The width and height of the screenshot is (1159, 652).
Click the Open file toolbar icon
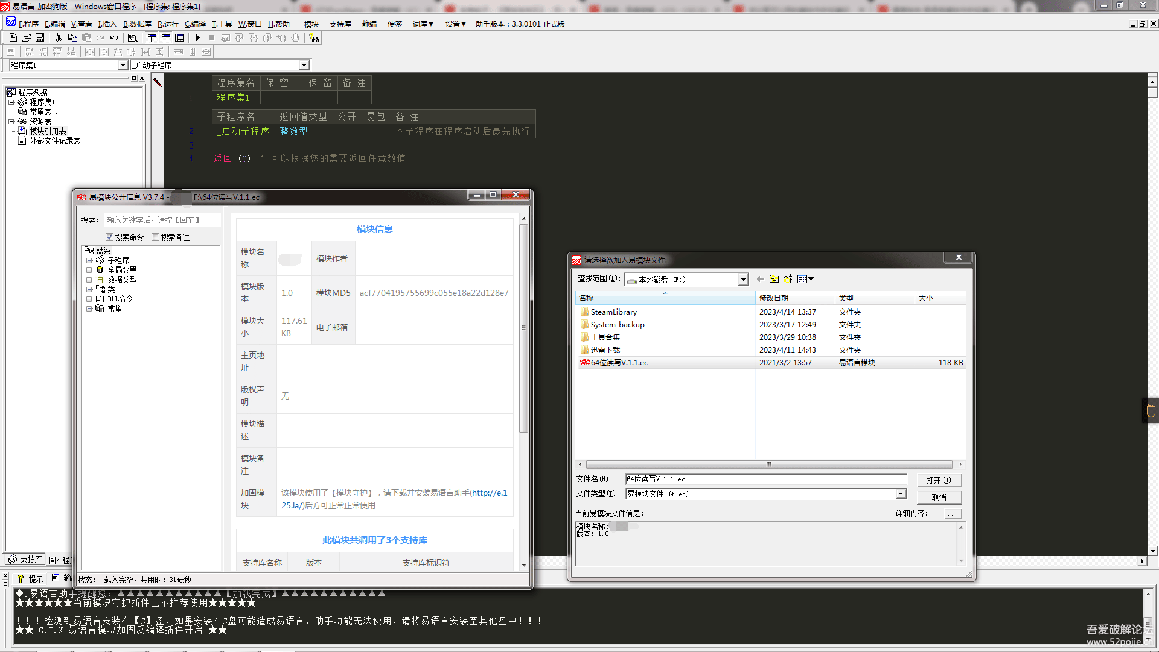coord(26,37)
